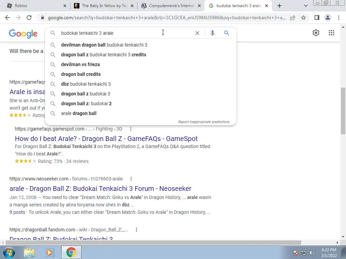Open the Action Center flag icon
This screenshot has width=346, height=259.
click(296, 253)
